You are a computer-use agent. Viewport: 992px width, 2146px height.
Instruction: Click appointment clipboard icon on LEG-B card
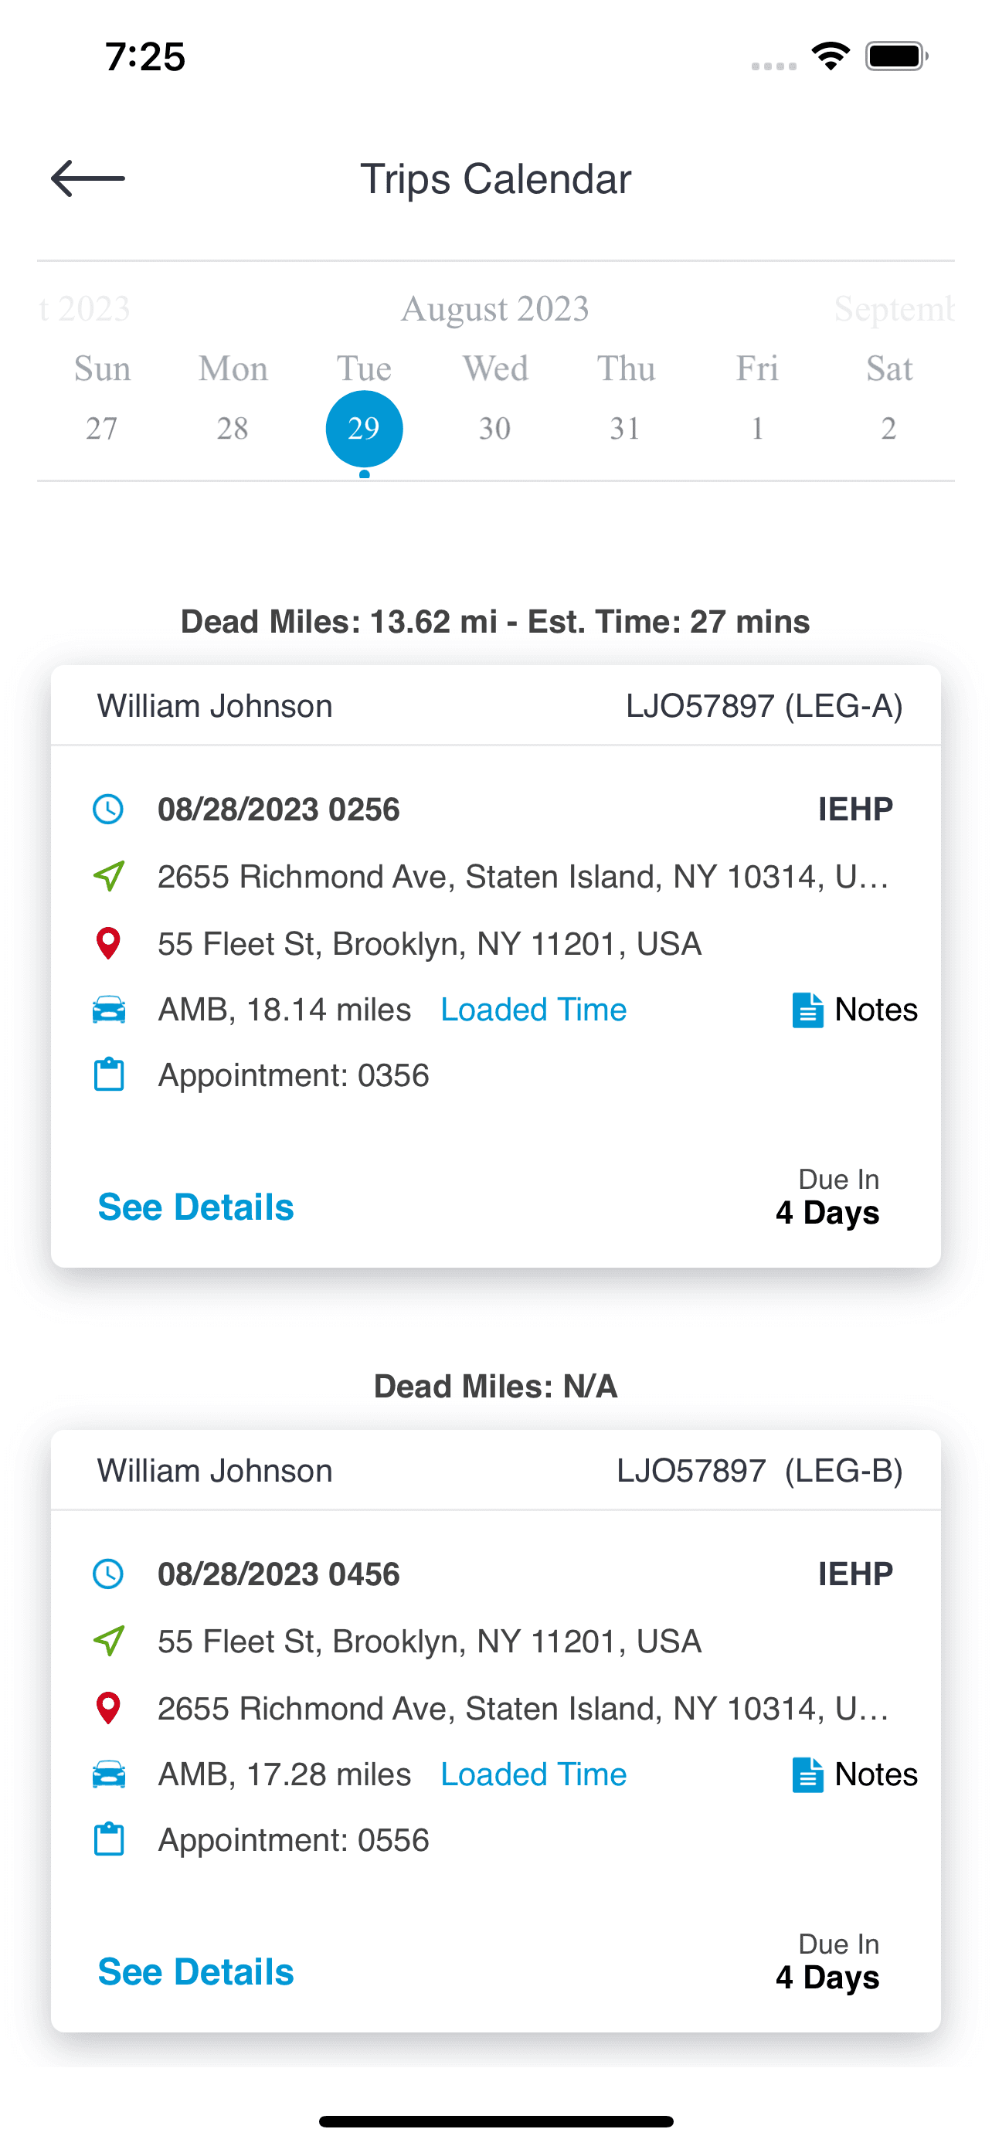pyautogui.click(x=108, y=1839)
